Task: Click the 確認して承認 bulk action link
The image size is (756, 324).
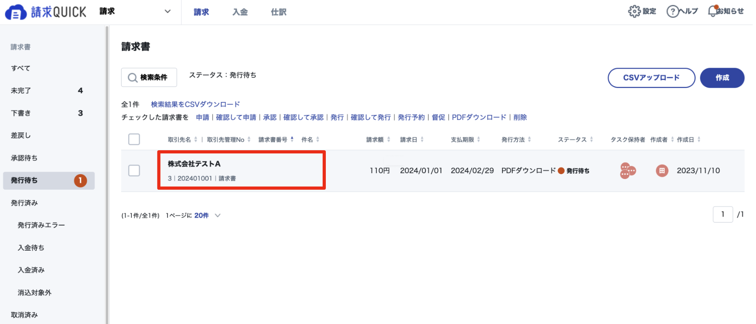Action: click(303, 117)
